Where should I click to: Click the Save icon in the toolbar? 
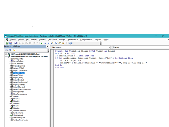(x=16, y=43)
